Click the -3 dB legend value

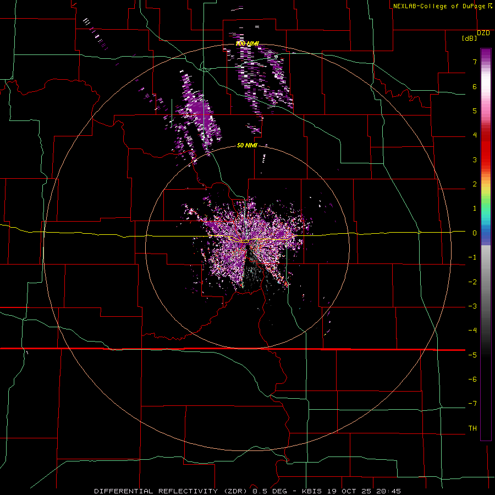pyautogui.click(x=472, y=306)
